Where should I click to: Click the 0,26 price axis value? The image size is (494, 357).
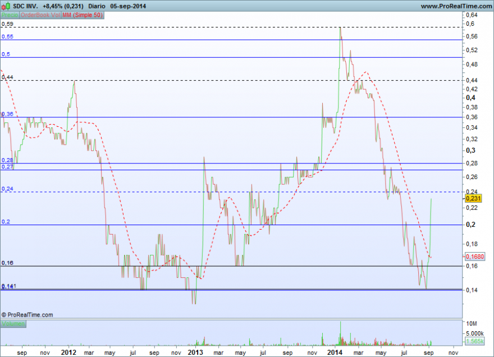coord(472,177)
